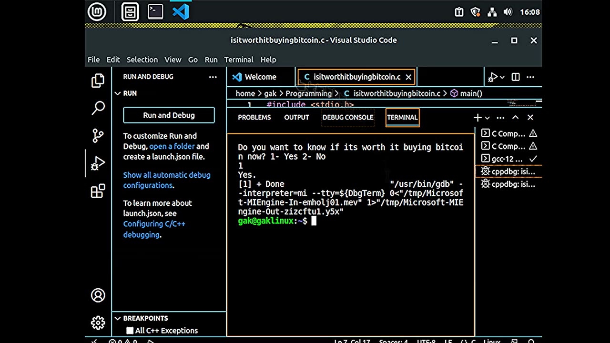Open the View menu

tap(173, 60)
